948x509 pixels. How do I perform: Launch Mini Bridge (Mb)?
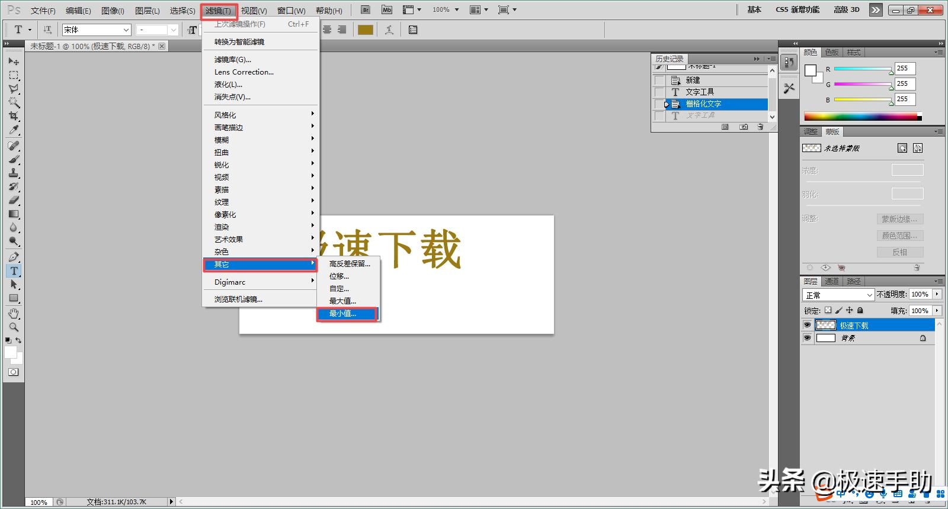[387, 9]
